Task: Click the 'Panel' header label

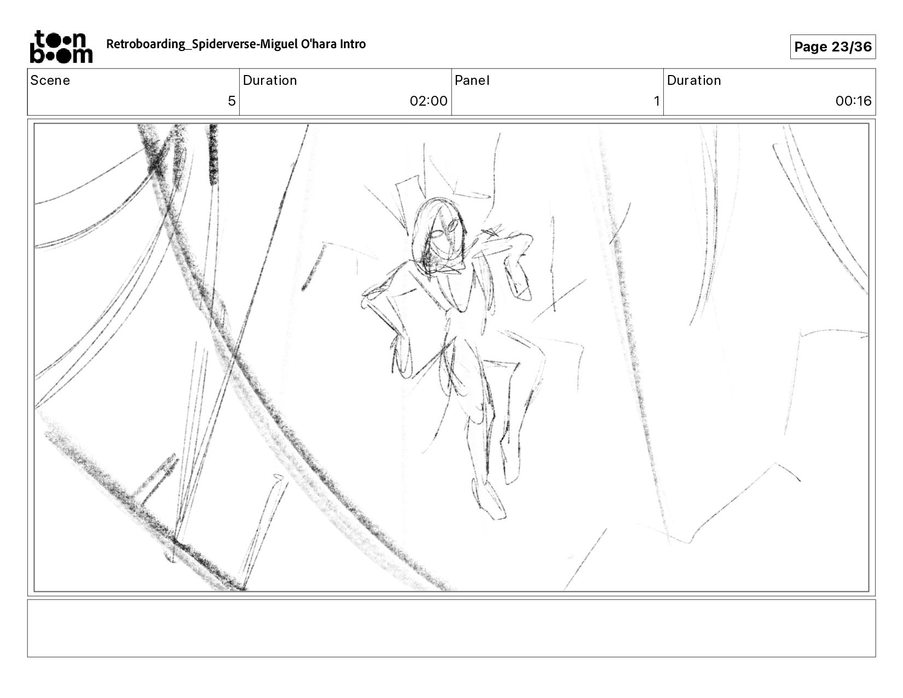Action: pyautogui.click(x=472, y=80)
